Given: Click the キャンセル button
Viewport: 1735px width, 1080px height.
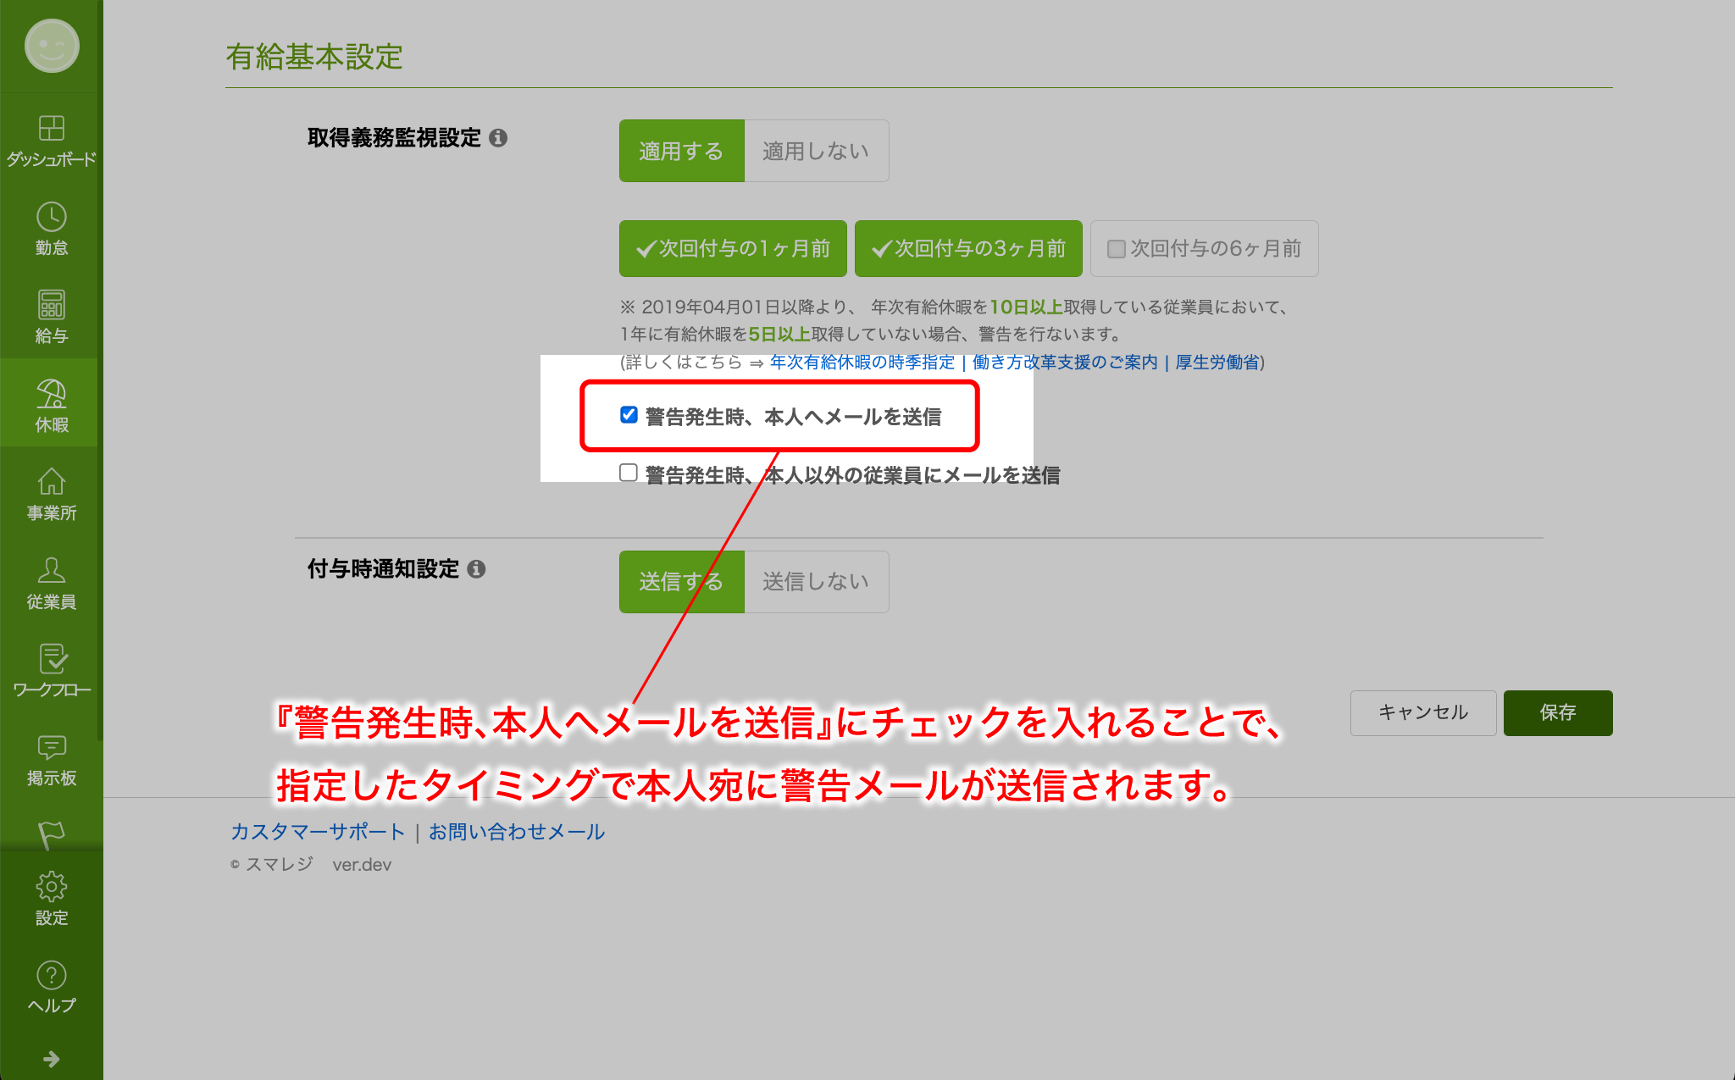Looking at the screenshot, I should tap(1423, 712).
